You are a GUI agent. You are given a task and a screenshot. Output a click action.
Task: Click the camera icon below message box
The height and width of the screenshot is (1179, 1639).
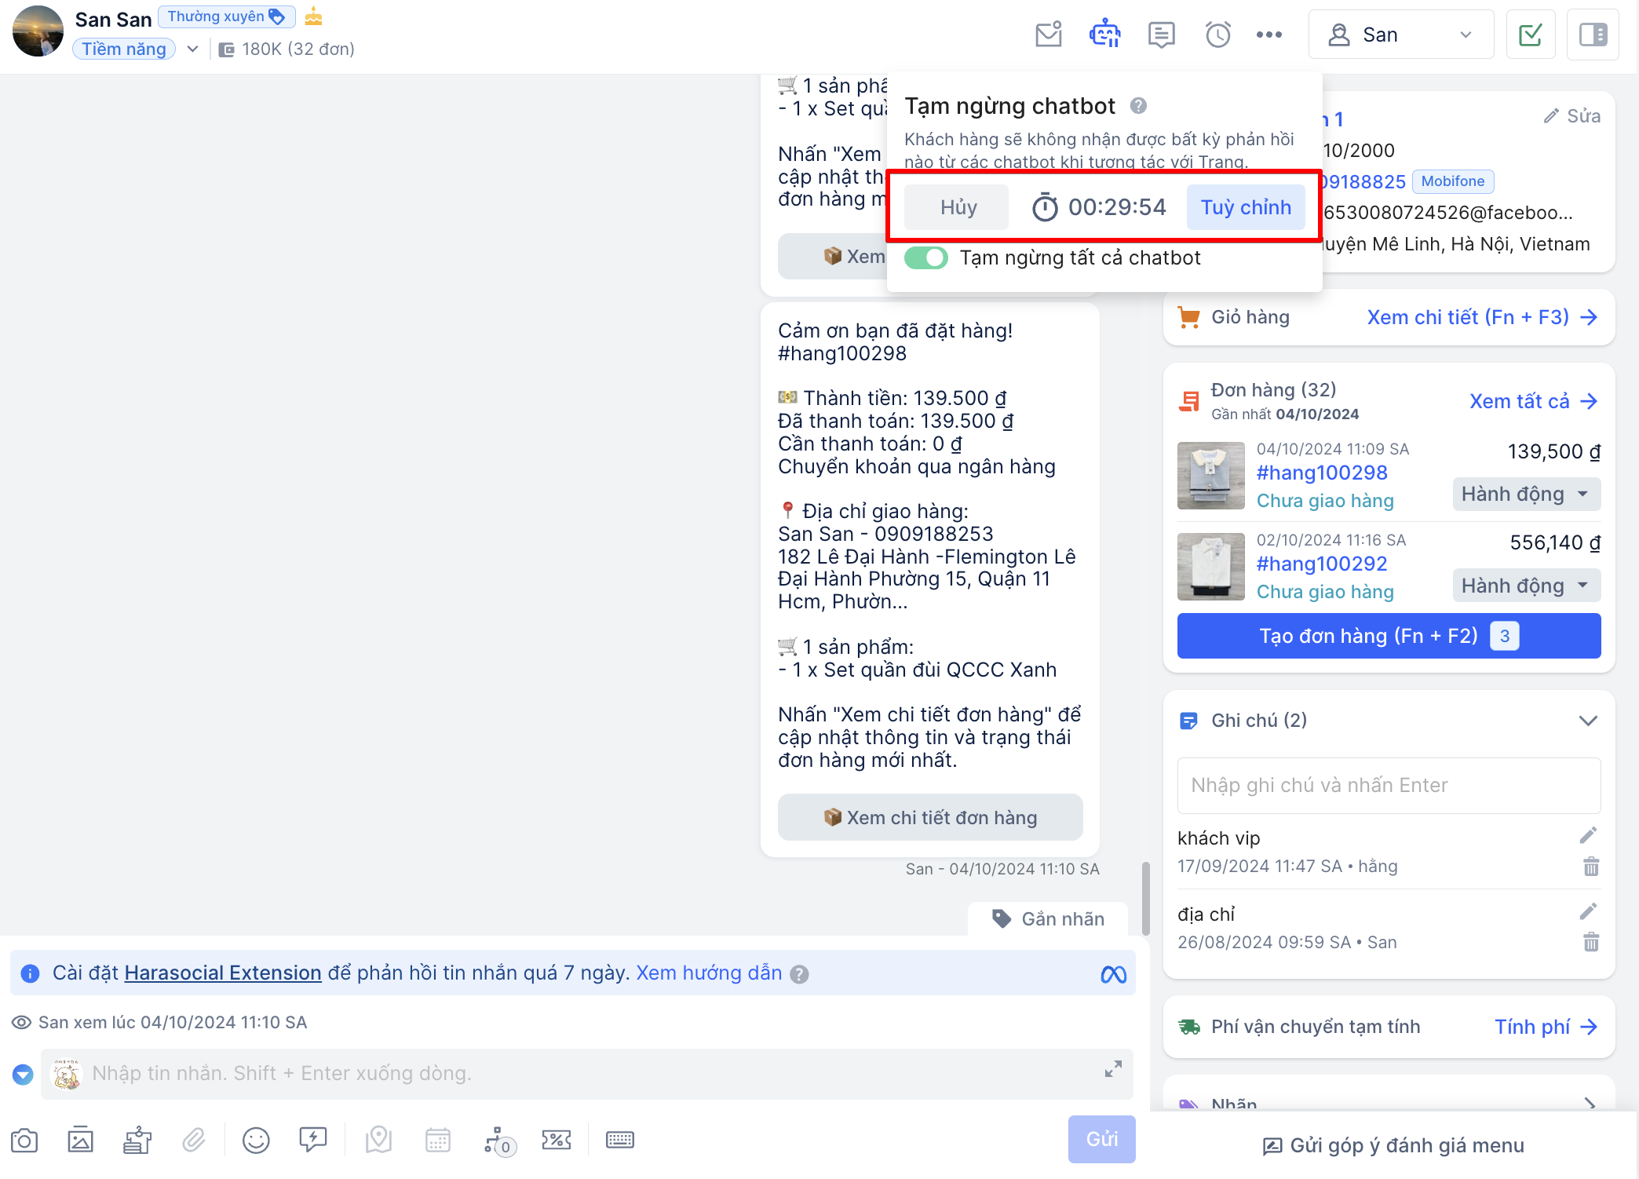point(24,1140)
